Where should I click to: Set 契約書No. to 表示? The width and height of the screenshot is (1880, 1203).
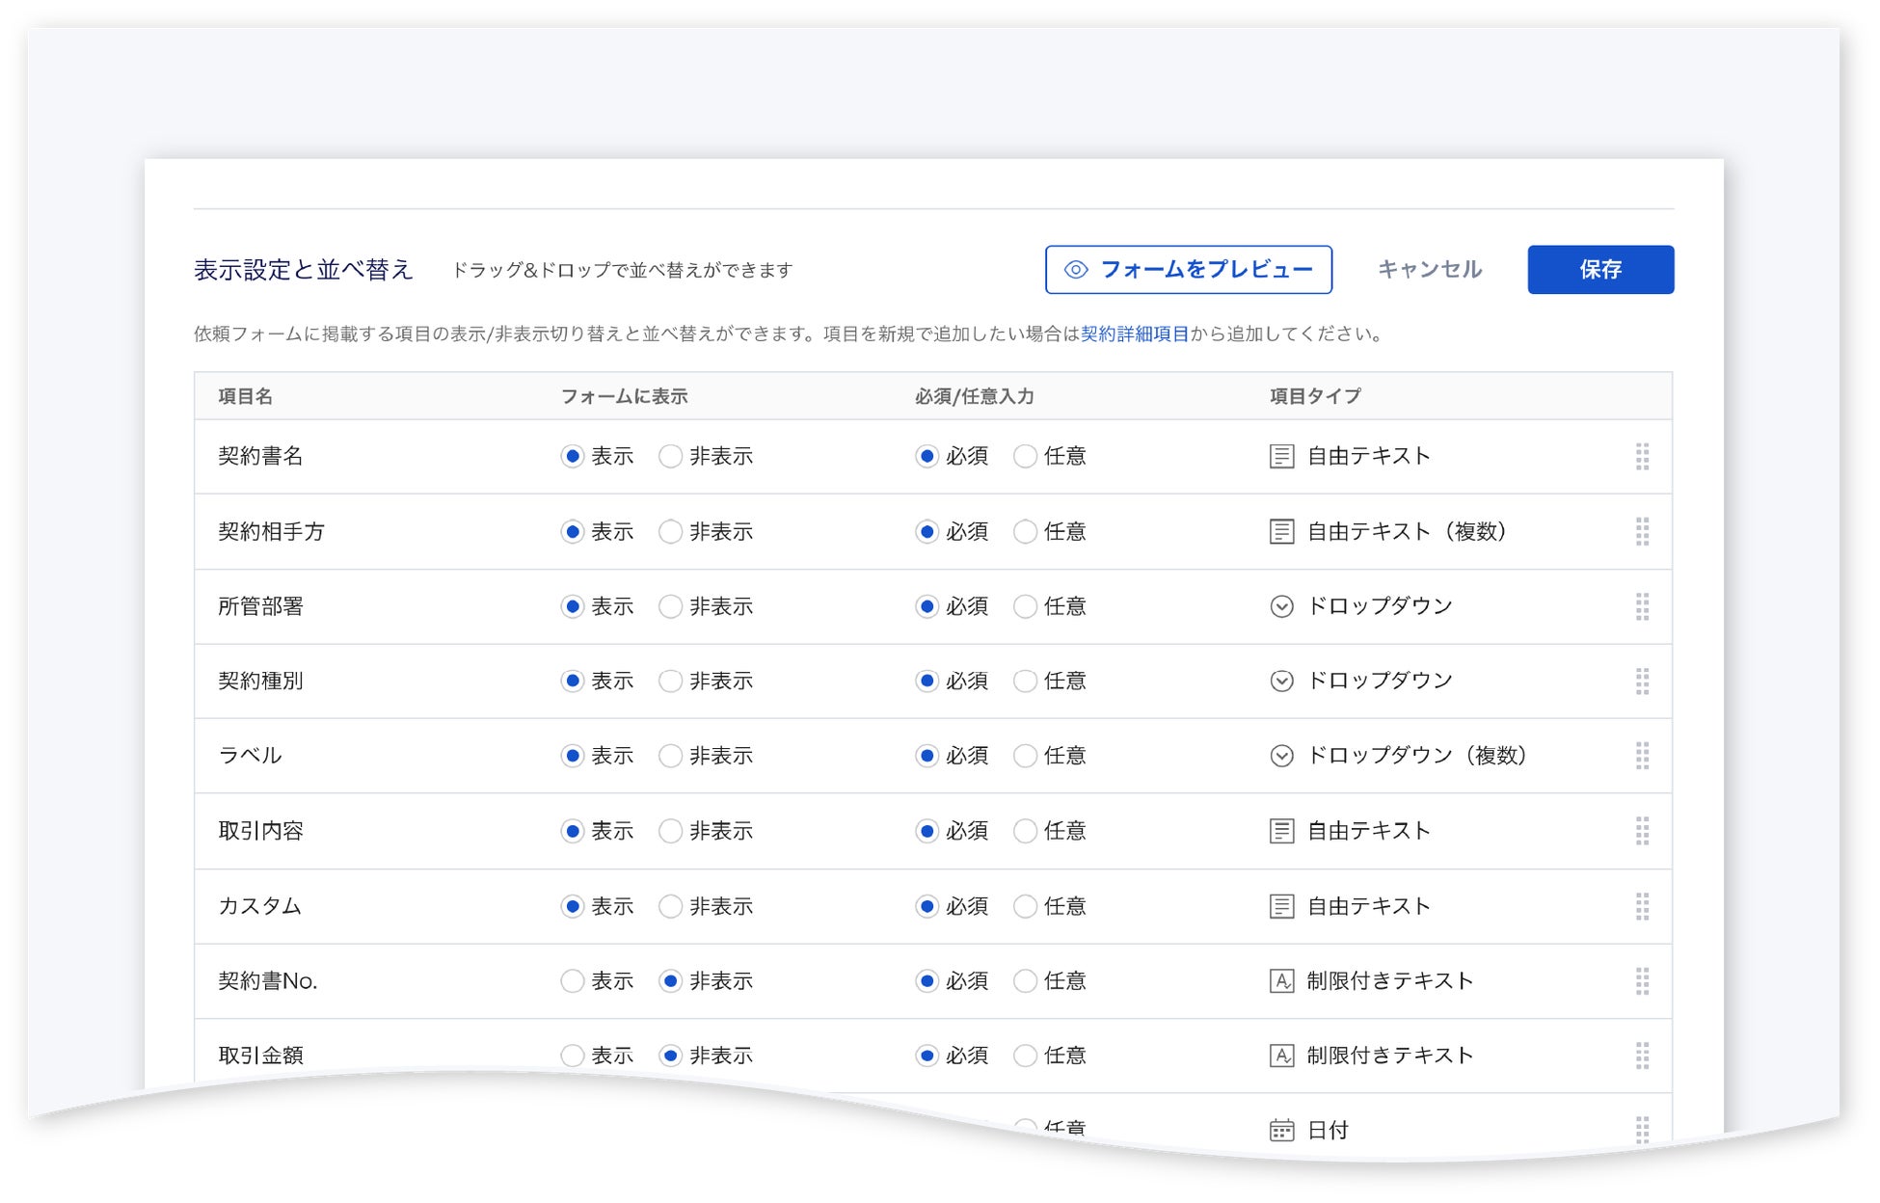573,981
